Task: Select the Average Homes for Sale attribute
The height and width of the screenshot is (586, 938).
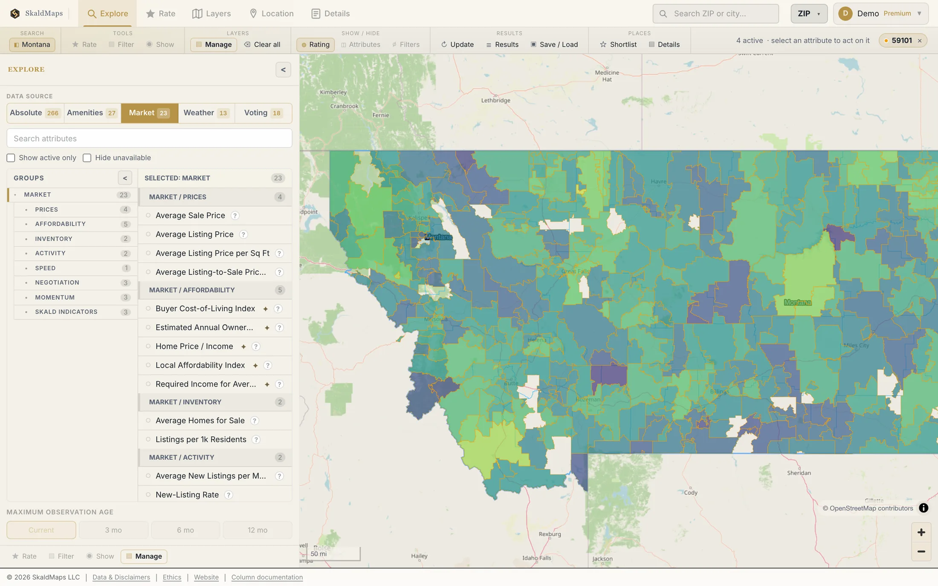Action: [x=215, y=421]
